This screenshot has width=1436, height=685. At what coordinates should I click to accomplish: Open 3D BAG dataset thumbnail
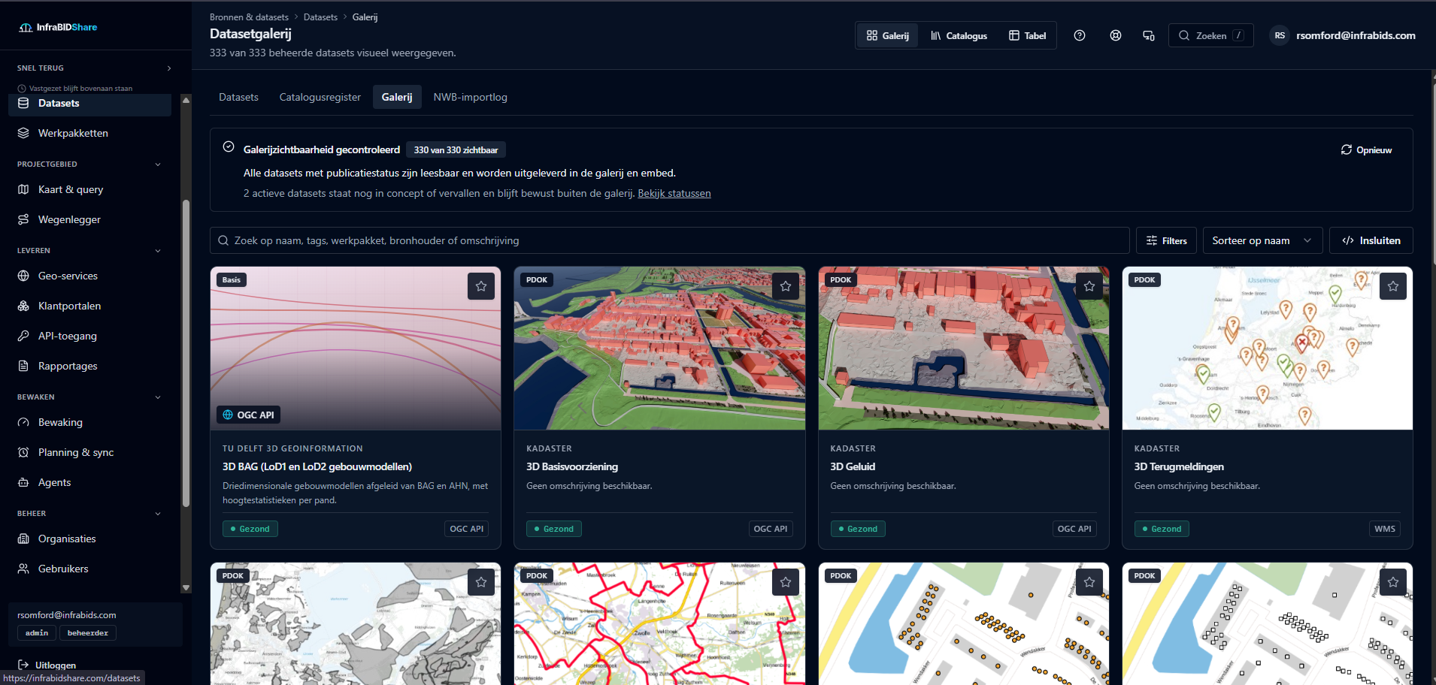pos(356,349)
